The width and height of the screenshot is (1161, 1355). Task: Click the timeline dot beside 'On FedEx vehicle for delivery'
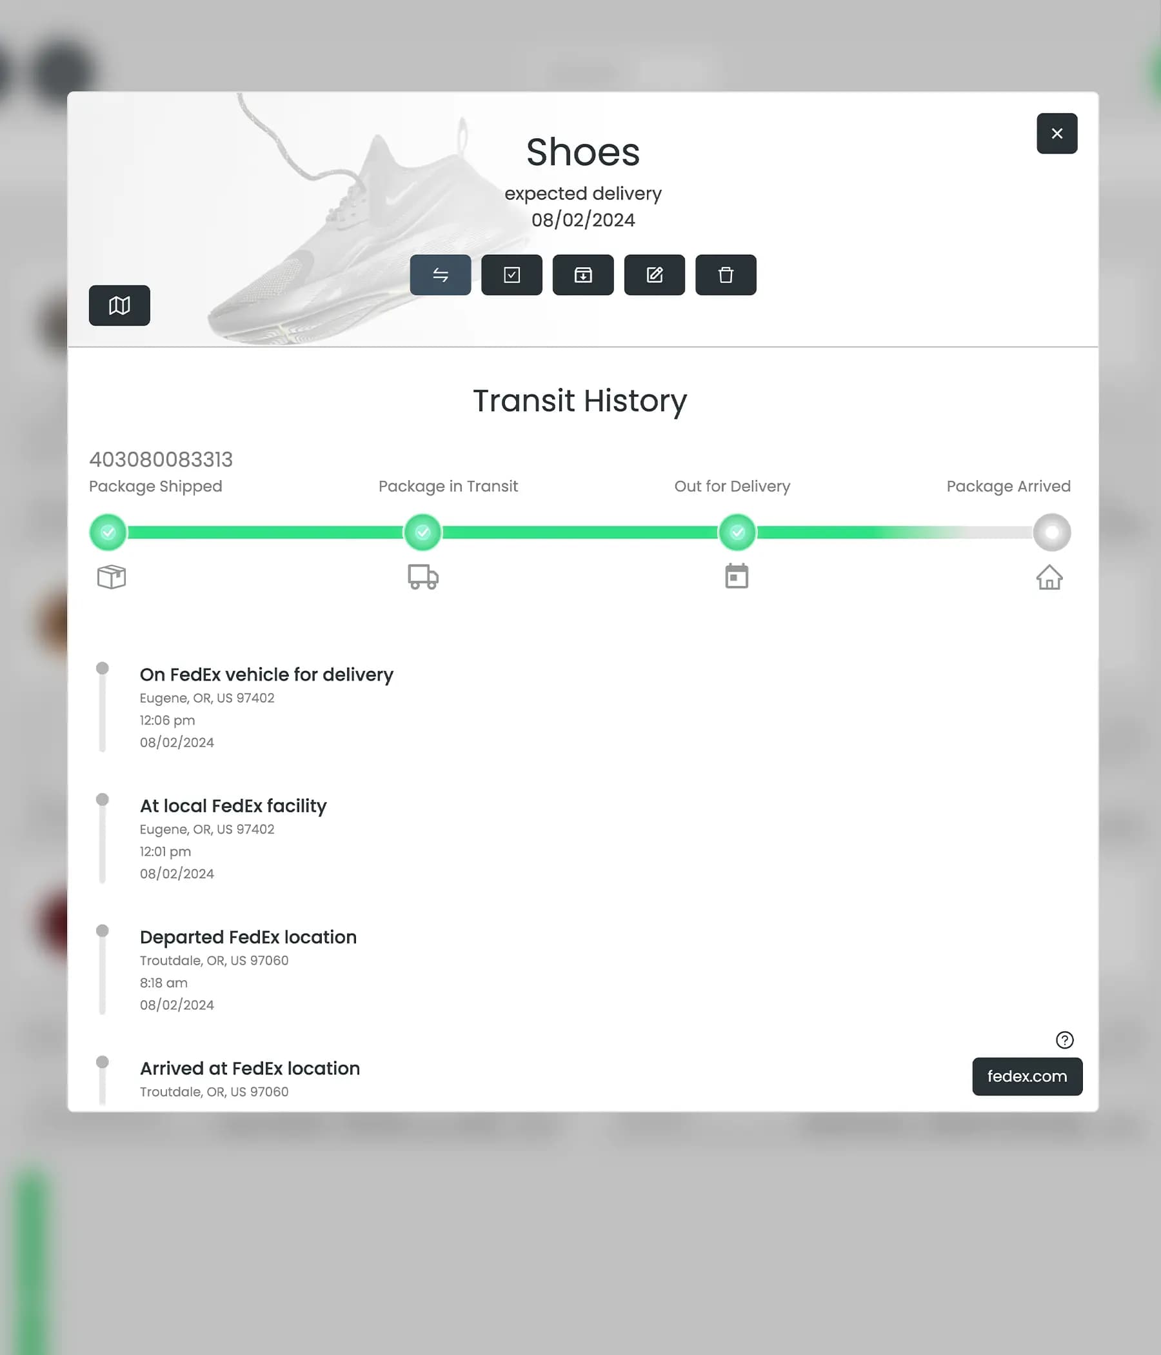click(x=103, y=668)
